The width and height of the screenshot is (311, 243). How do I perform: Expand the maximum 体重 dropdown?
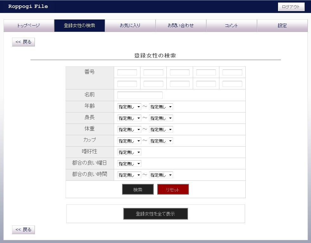click(161, 130)
